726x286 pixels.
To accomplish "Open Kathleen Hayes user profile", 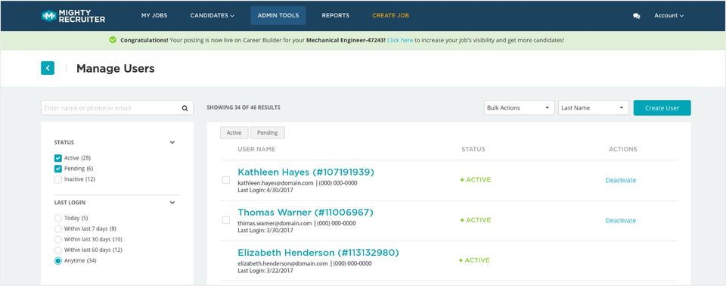I will [306, 172].
